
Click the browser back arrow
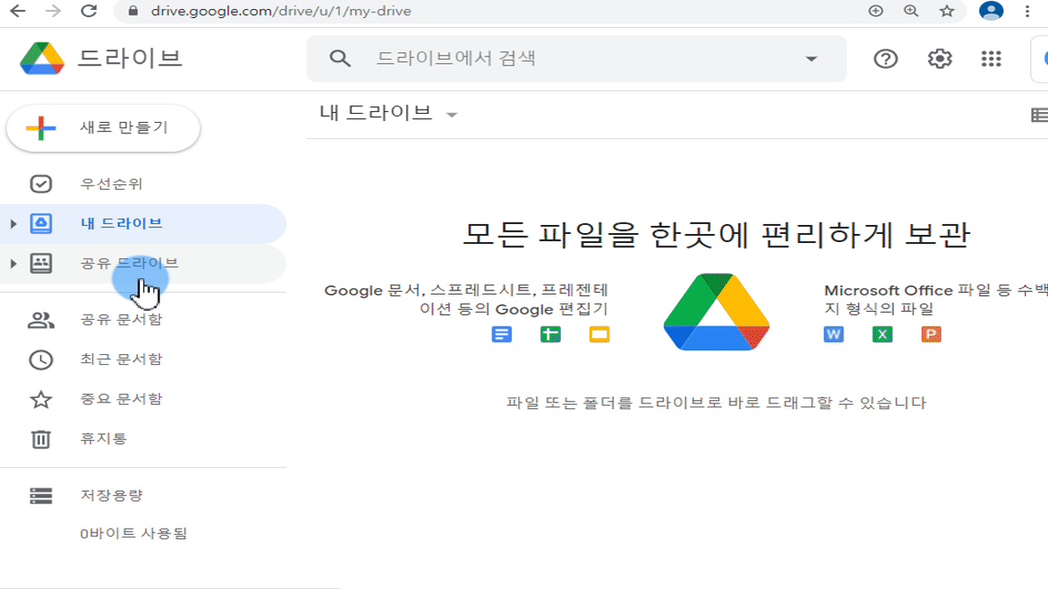(x=16, y=11)
